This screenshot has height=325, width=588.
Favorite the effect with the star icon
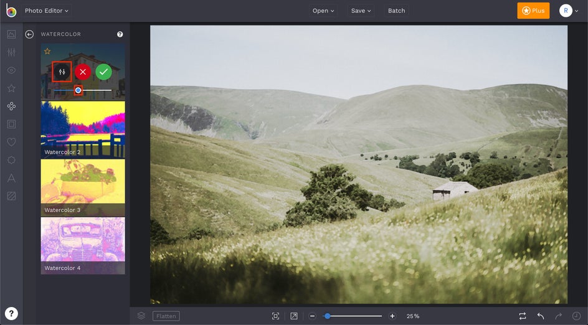point(47,51)
